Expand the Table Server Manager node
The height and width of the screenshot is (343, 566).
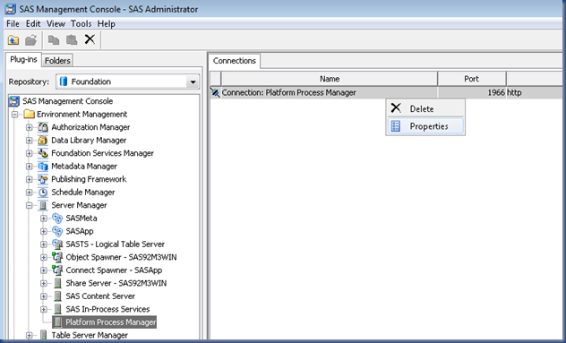coord(30,336)
